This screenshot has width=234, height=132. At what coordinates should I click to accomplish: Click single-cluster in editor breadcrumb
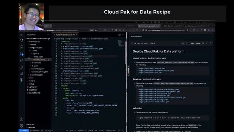point(72,38)
